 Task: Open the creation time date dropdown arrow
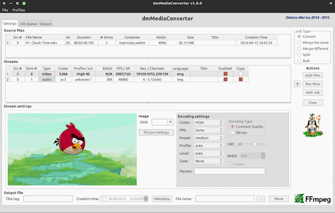tap(146, 198)
